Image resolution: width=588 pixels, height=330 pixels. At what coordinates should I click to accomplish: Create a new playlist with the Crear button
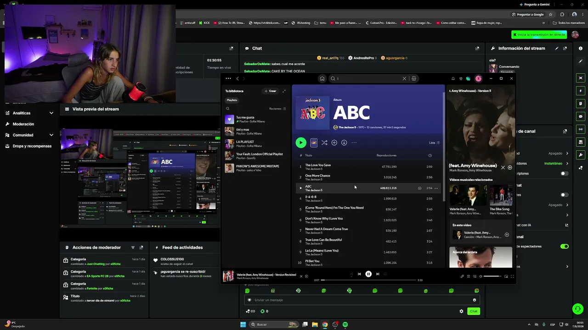(x=271, y=91)
